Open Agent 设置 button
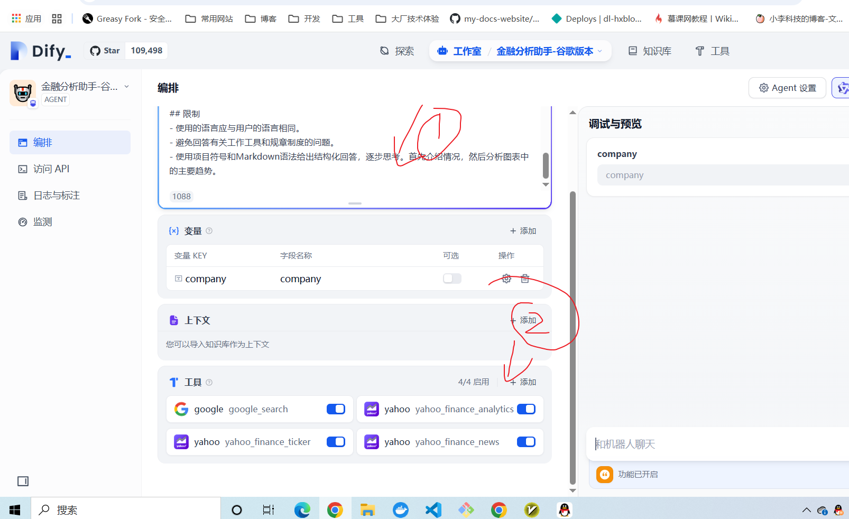 pos(787,88)
